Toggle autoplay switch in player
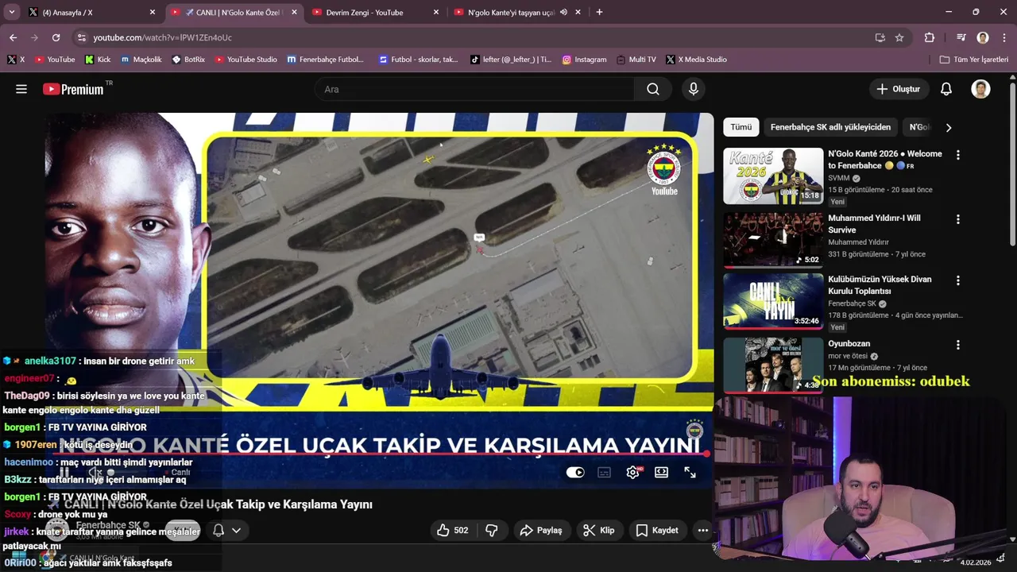Screen dimensions: 1017x572 pyautogui.click(x=575, y=472)
